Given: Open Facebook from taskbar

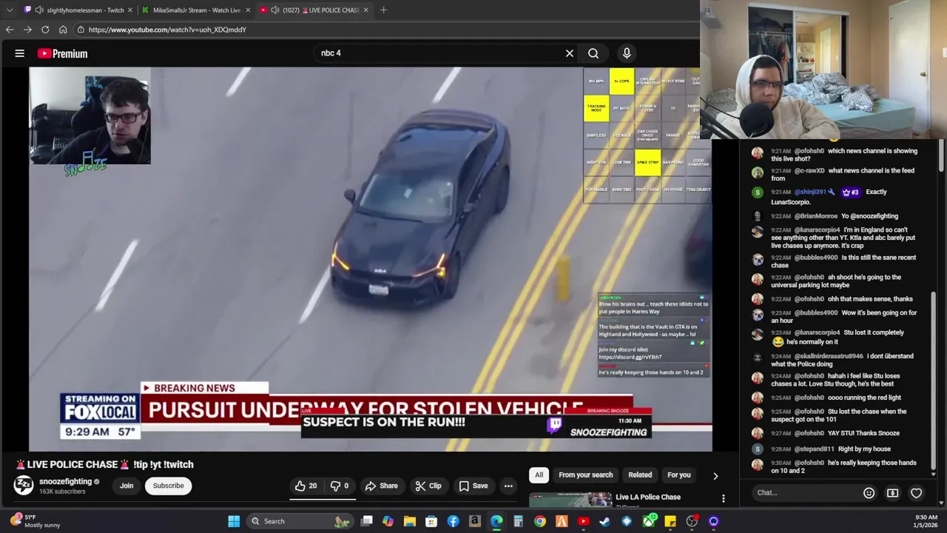Looking at the screenshot, I should [453, 521].
